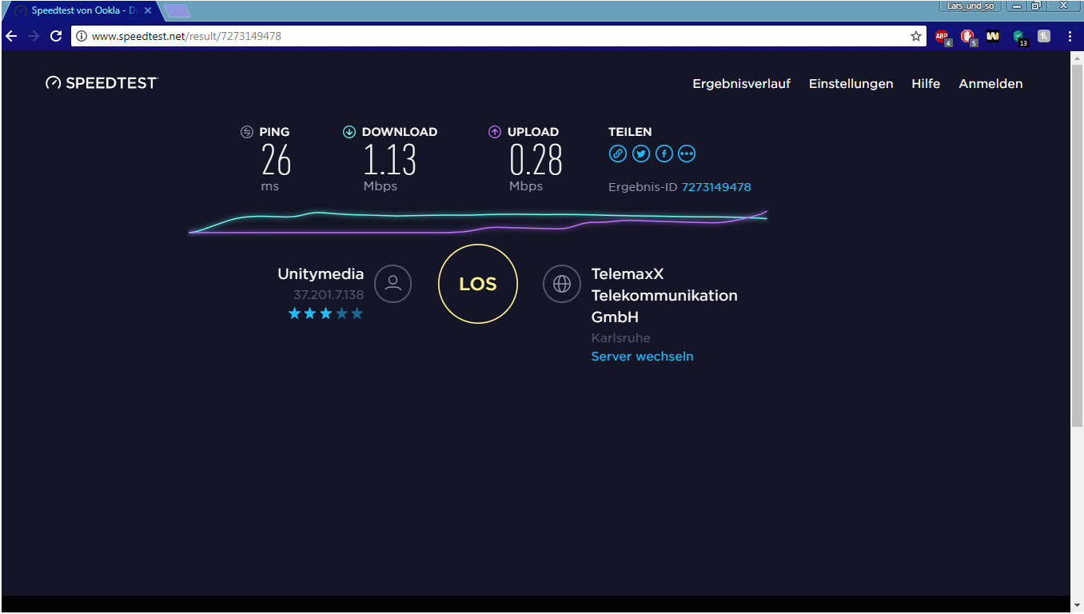
Task: Open Einstellungen
Action: pos(851,83)
